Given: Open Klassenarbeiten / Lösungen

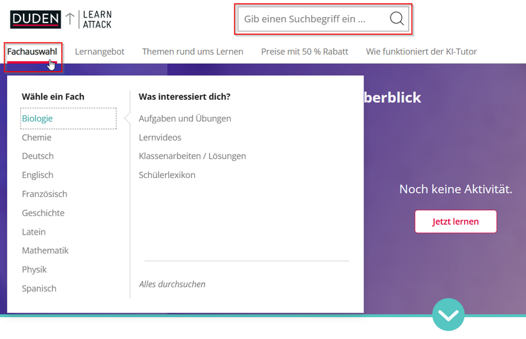Looking at the screenshot, I should click(x=193, y=156).
